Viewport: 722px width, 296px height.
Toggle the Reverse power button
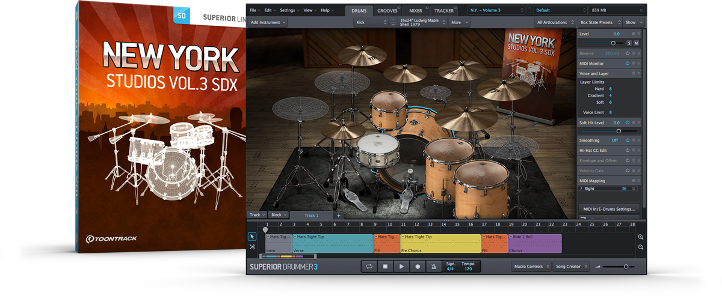point(627,53)
